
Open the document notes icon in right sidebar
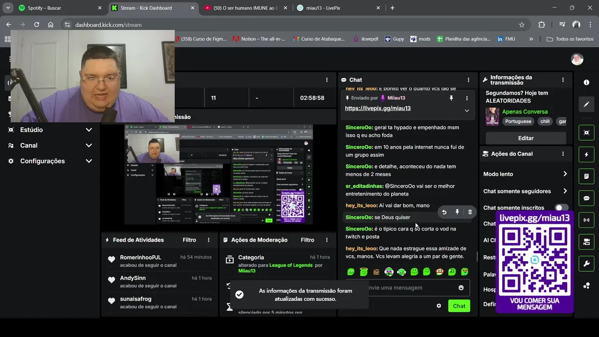pos(586,176)
